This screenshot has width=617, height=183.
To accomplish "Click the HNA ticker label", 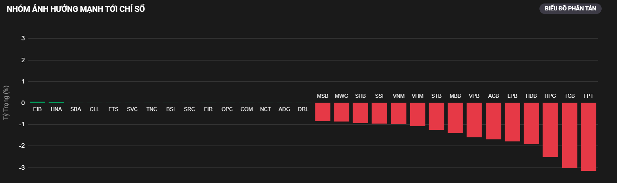I will pyautogui.click(x=56, y=109).
